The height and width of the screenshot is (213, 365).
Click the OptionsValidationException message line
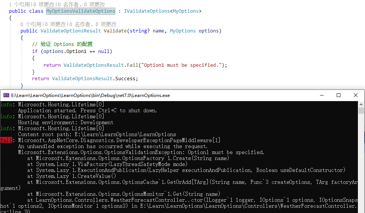(x=141, y=152)
